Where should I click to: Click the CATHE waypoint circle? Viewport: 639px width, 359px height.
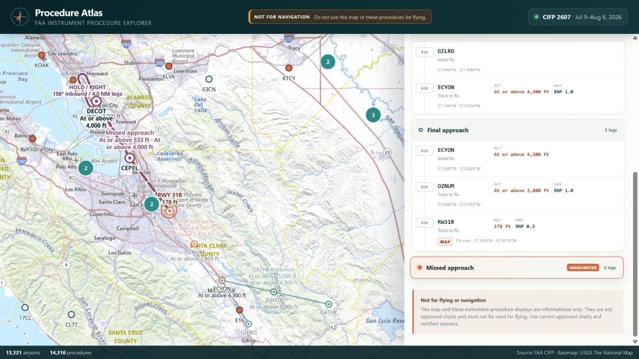click(328, 304)
